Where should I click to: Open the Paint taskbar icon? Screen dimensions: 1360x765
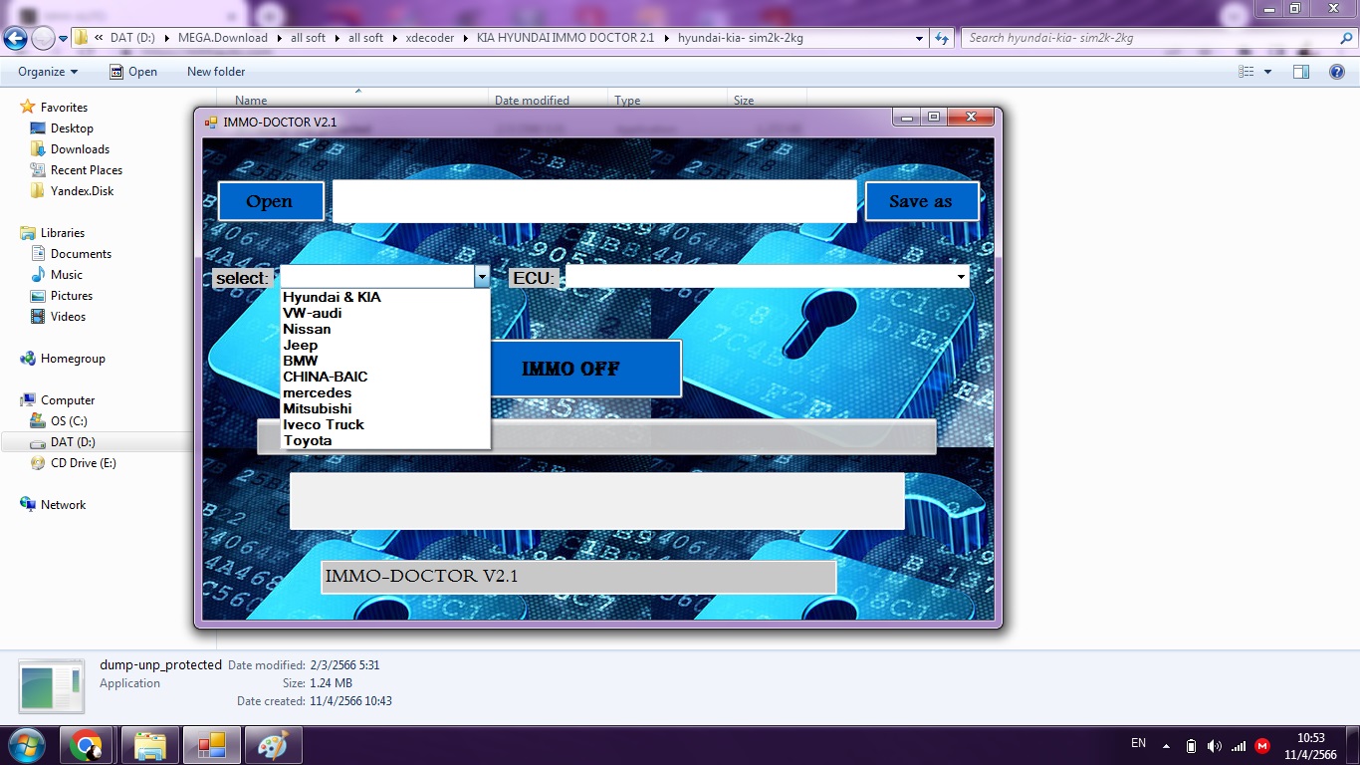(x=273, y=745)
